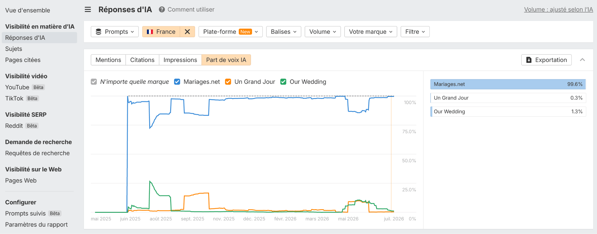Uncheck the Un Grand Jour checkbox
The width and height of the screenshot is (597, 234).
point(228,82)
